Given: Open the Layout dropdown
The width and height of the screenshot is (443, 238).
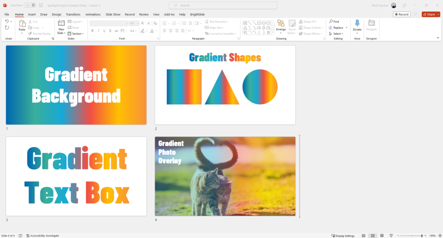Looking at the screenshot, I should pyautogui.click(x=75, y=22).
